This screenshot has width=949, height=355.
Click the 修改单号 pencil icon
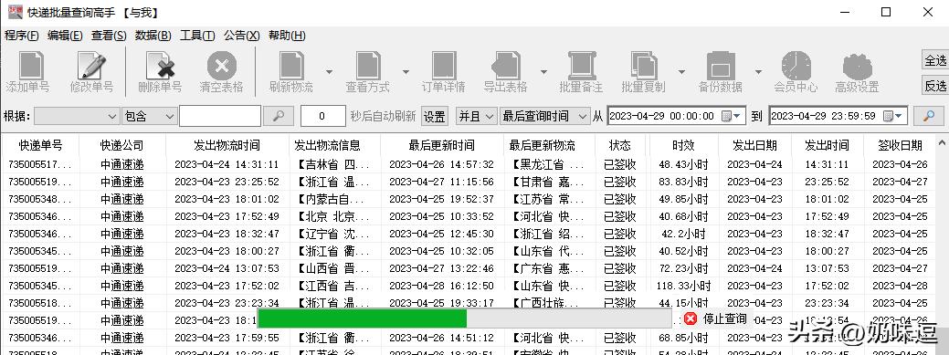click(x=91, y=66)
